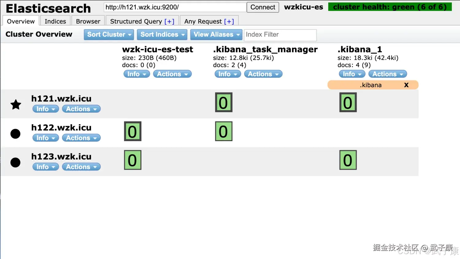Switch to the Indices tab
This screenshot has height=259, width=460.
(x=55, y=21)
